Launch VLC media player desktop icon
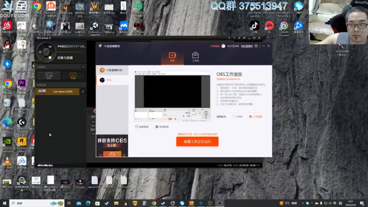Viewport: 368px width, 207px height. (x=7, y=164)
